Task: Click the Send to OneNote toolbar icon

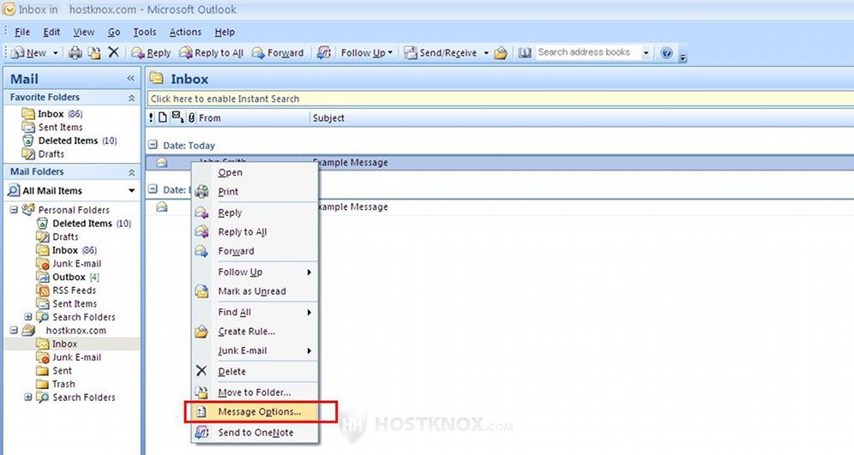Action: 324,53
